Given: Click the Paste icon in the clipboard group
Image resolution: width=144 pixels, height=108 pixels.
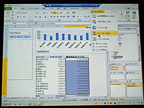Looking at the screenshot, I should [8, 13].
